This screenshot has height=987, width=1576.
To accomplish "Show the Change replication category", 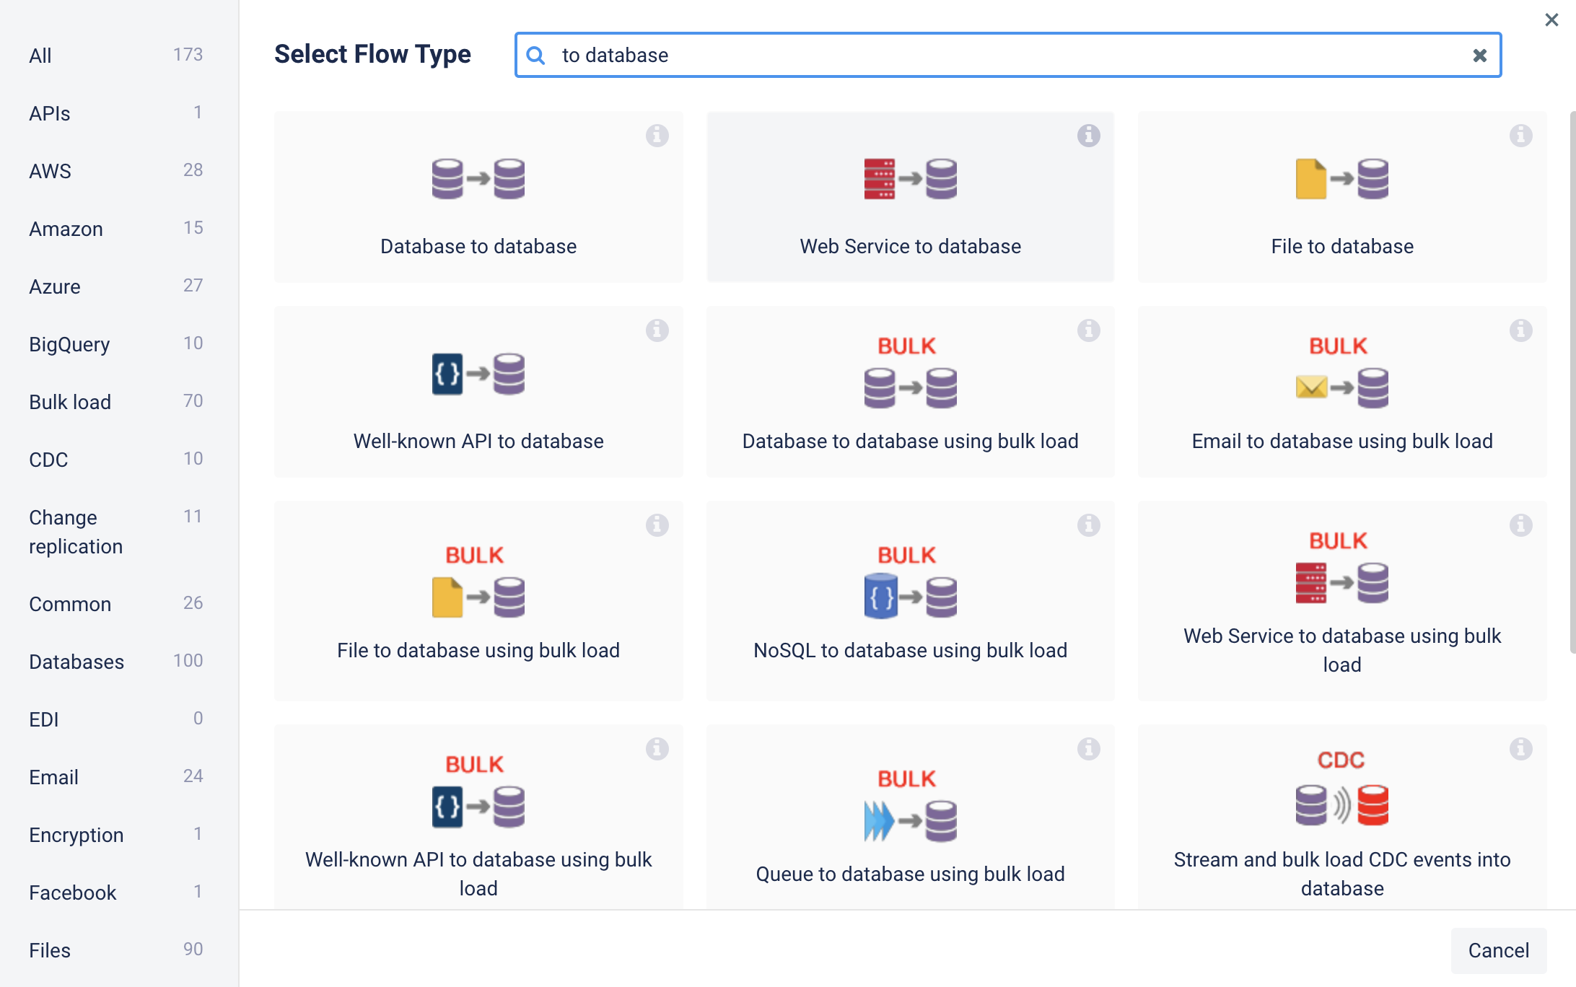I will tap(76, 532).
